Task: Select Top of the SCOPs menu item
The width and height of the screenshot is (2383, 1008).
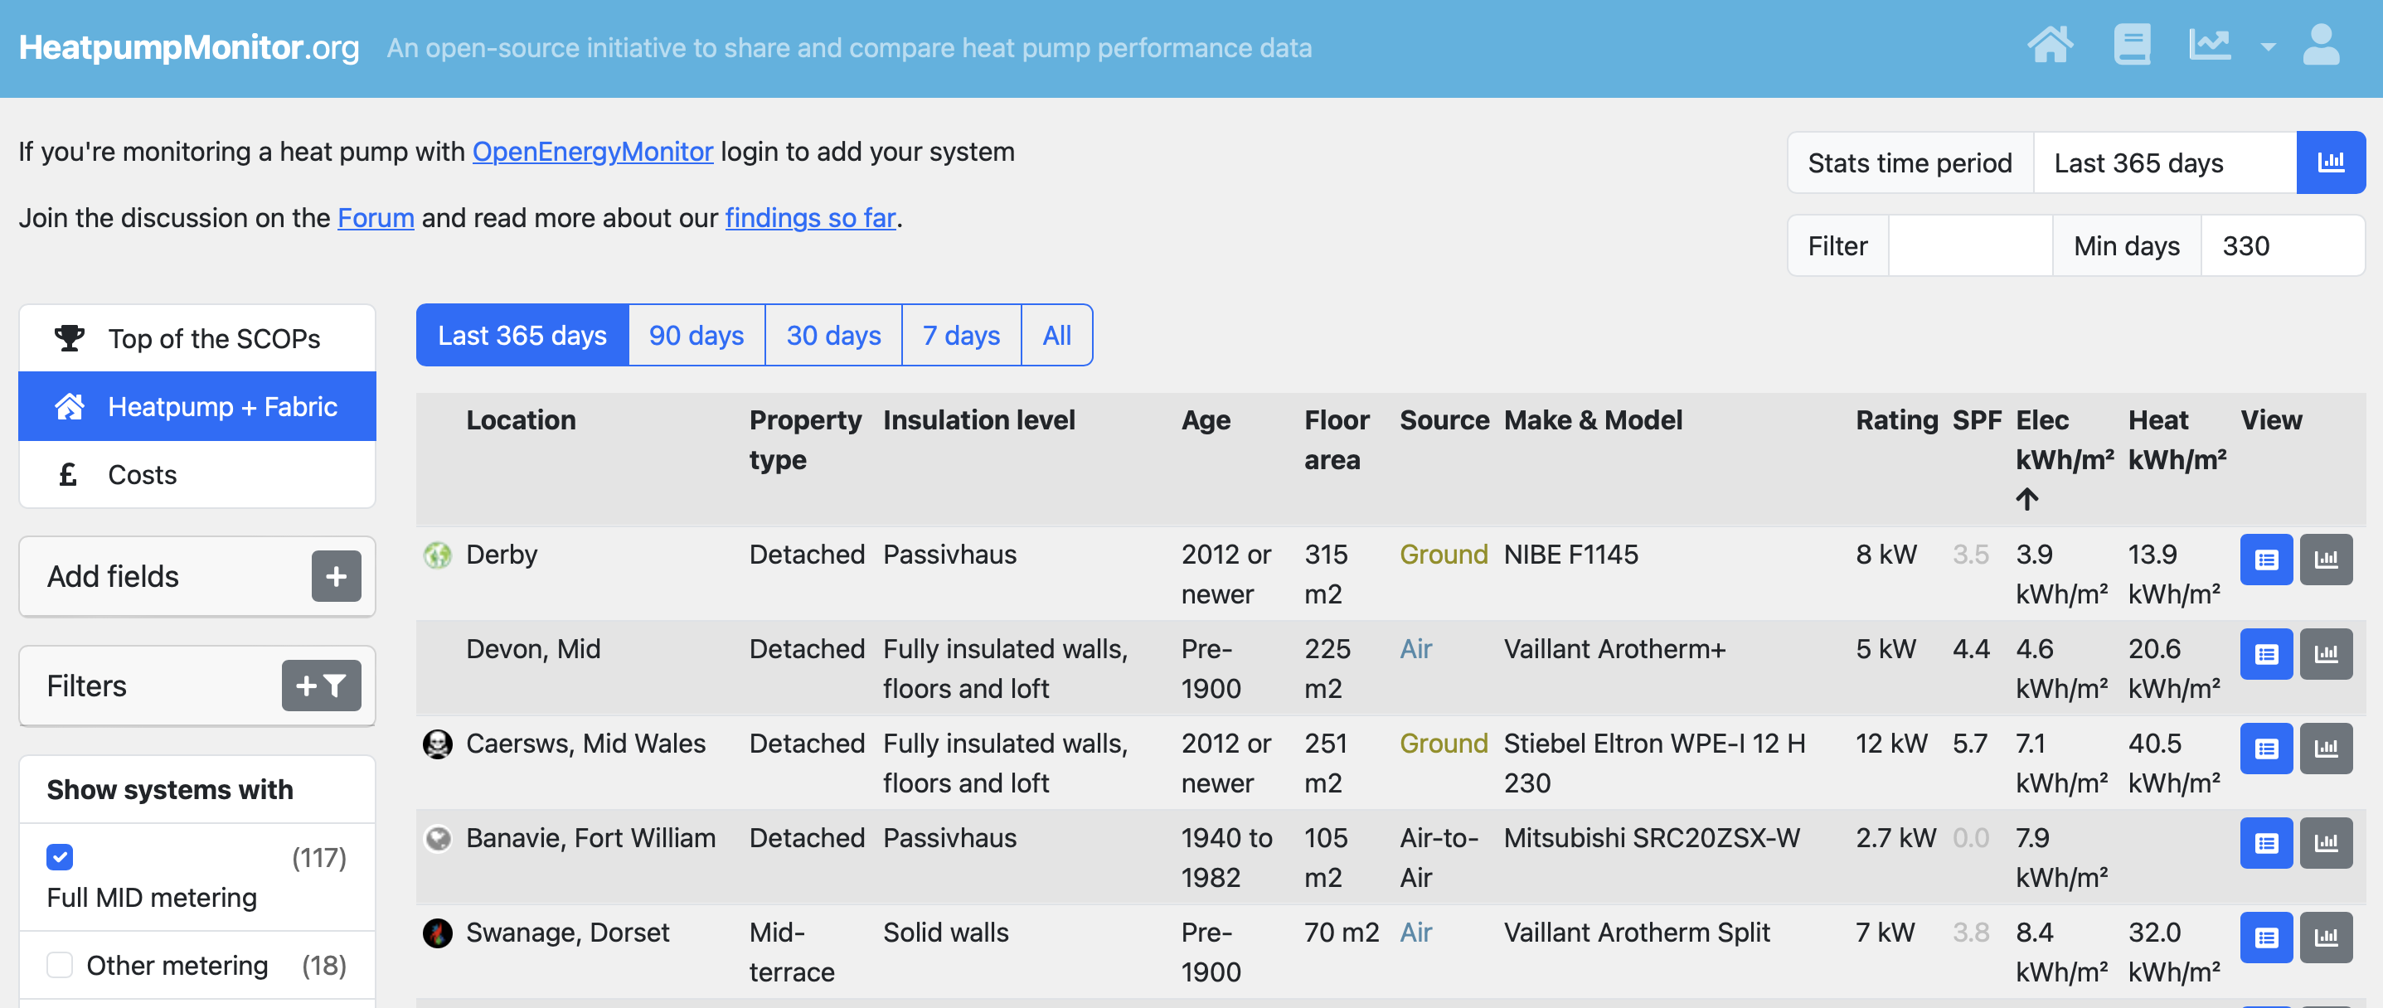Action: tap(197, 338)
